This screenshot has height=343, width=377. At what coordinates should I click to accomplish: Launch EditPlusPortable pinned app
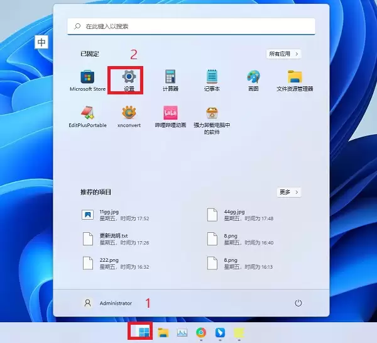tap(87, 117)
